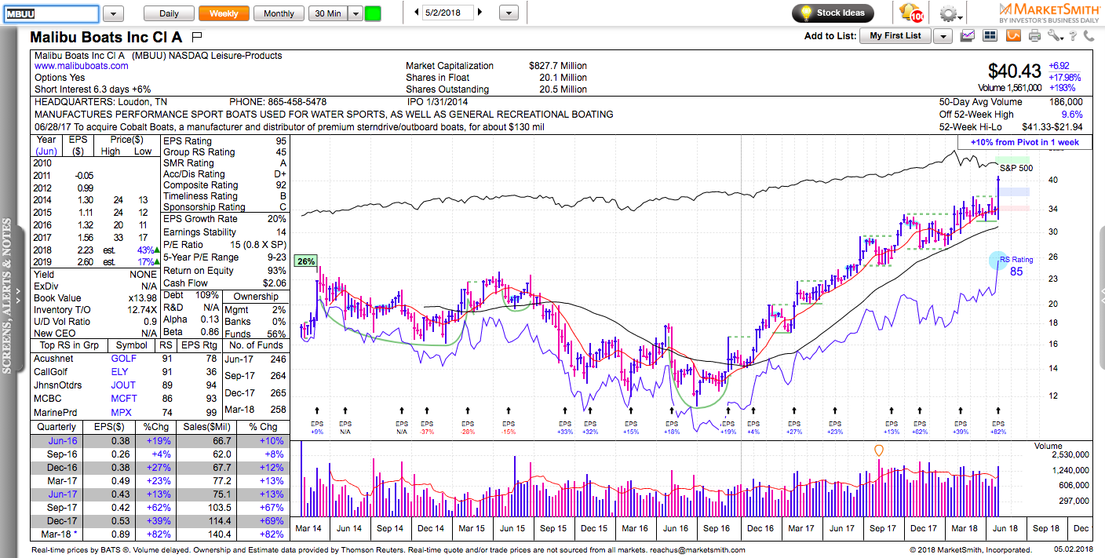
Task: Select the Daily chart period
Action: tap(169, 13)
